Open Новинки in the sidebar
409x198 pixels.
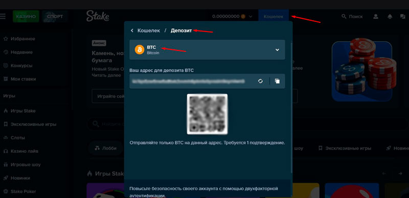(x=20, y=178)
